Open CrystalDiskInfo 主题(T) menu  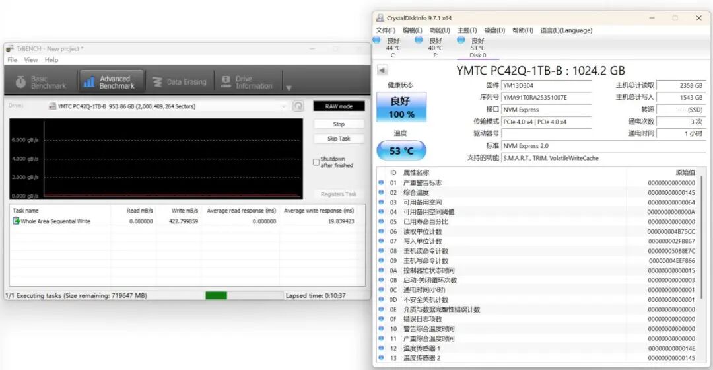click(467, 30)
